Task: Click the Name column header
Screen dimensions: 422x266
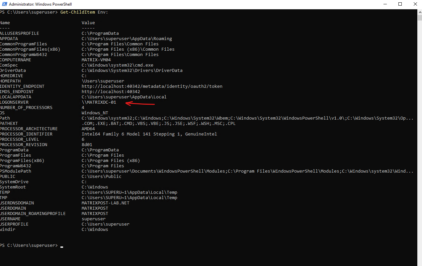Action: click(5, 23)
